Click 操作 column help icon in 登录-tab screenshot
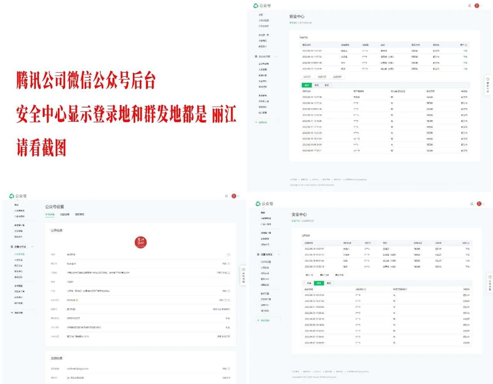 tap(466, 45)
